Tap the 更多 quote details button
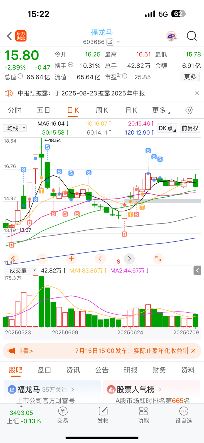Viewport: 204px width, 443px height. 190,77
